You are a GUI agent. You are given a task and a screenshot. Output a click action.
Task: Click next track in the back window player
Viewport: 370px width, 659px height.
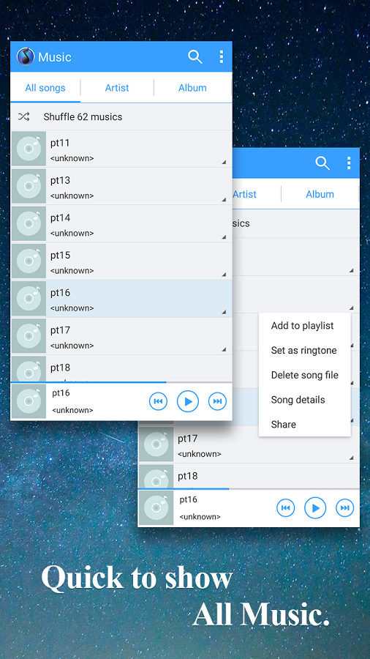pos(345,508)
